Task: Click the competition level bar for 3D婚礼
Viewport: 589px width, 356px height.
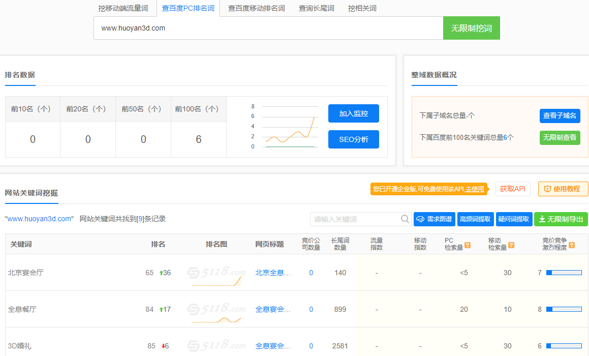Action: coord(564,345)
